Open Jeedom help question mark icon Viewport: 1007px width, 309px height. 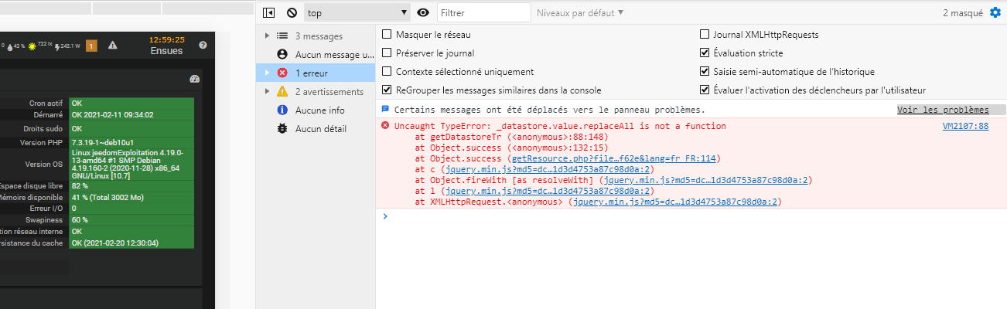[x=203, y=45]
